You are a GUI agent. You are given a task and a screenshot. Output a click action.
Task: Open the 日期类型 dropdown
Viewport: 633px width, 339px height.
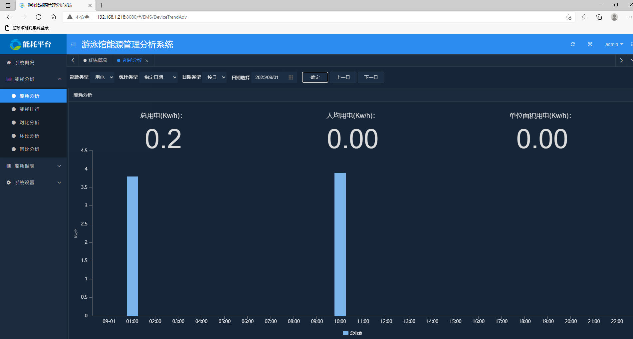coord(215,77)
